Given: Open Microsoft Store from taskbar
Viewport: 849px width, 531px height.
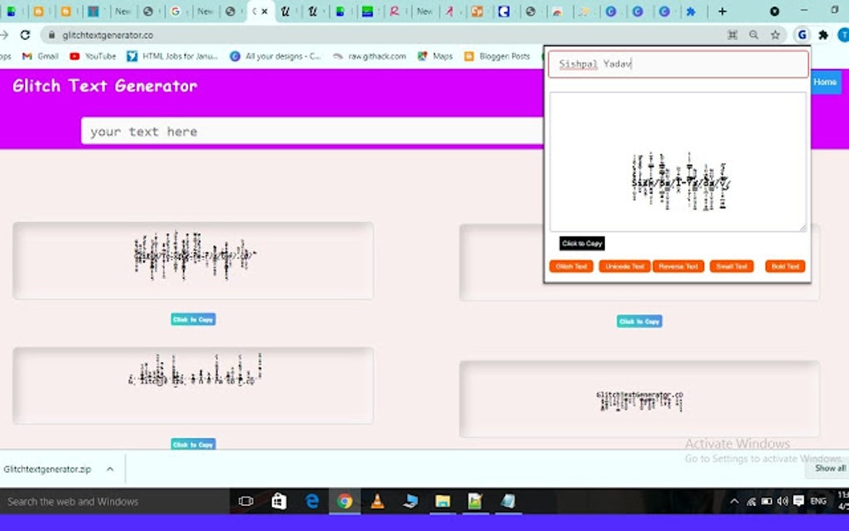Looking at the screenshot, I should coord(279,501).
